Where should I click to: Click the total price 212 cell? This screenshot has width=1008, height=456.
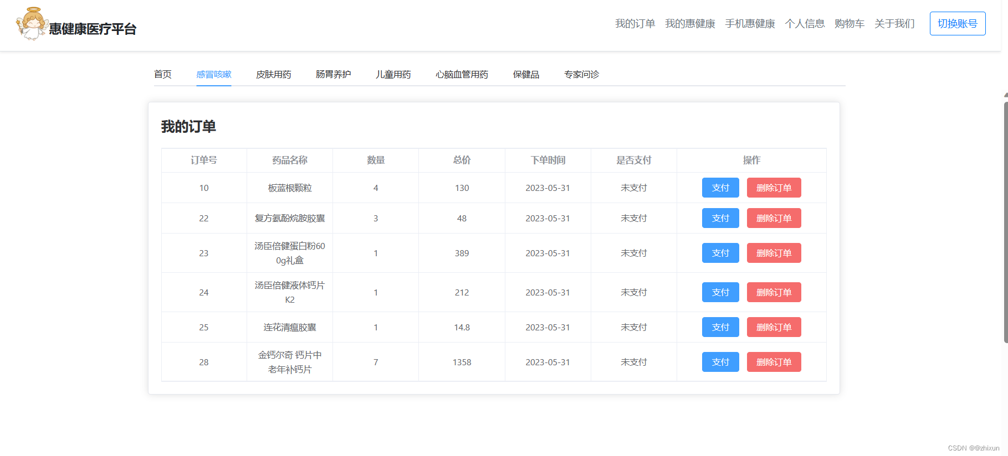pyautogui.click(x=462, y=292)
